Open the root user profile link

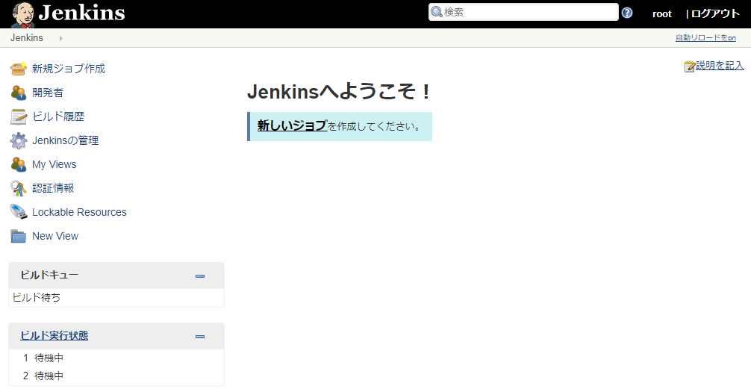tap(662, 14)
